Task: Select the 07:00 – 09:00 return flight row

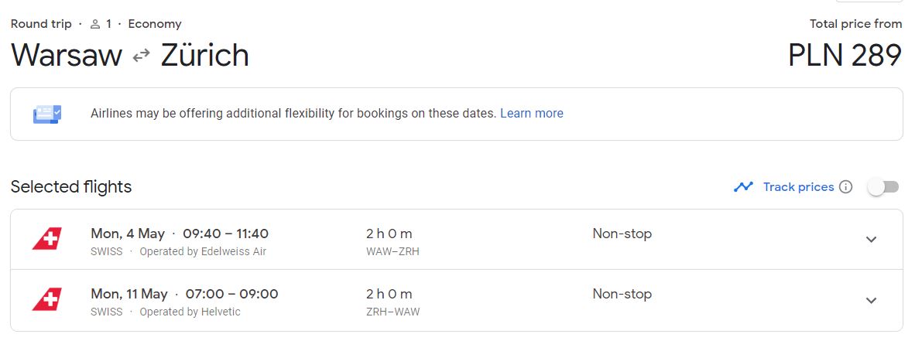Action: point(456,300)
